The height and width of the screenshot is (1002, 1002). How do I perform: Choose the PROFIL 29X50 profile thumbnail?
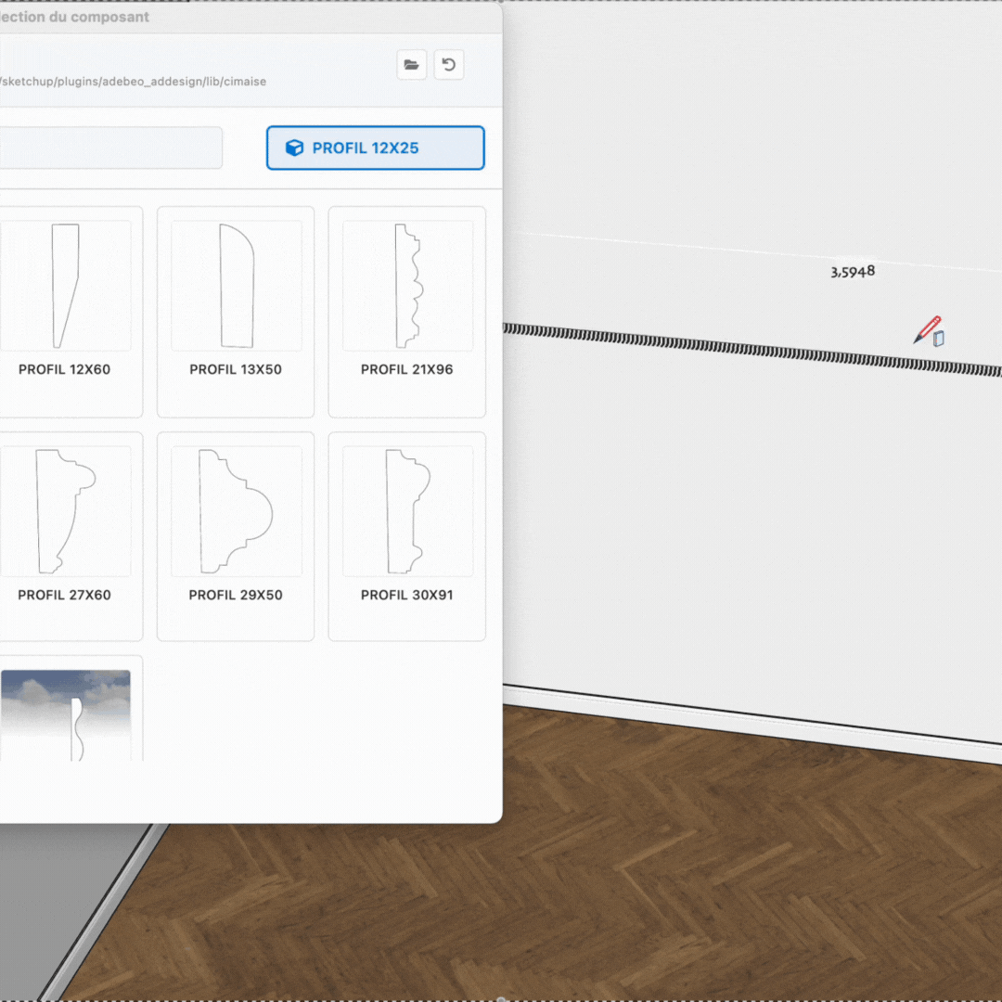(236, 510)
